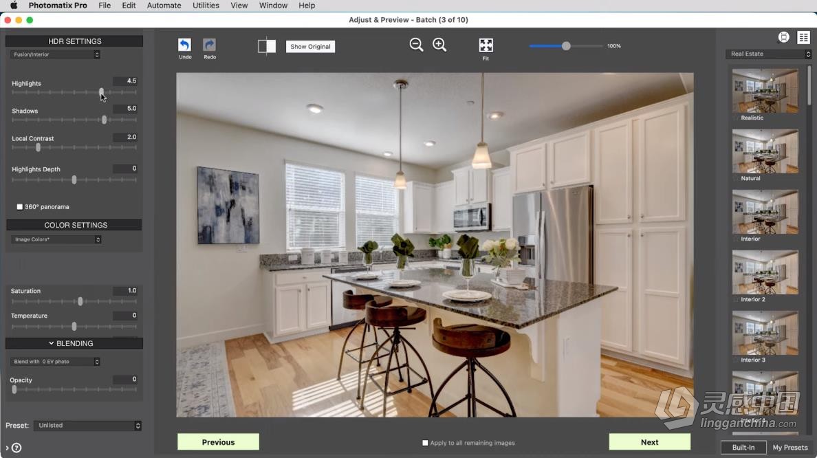
Task: Open the File menu
Action: click(105, 6)
